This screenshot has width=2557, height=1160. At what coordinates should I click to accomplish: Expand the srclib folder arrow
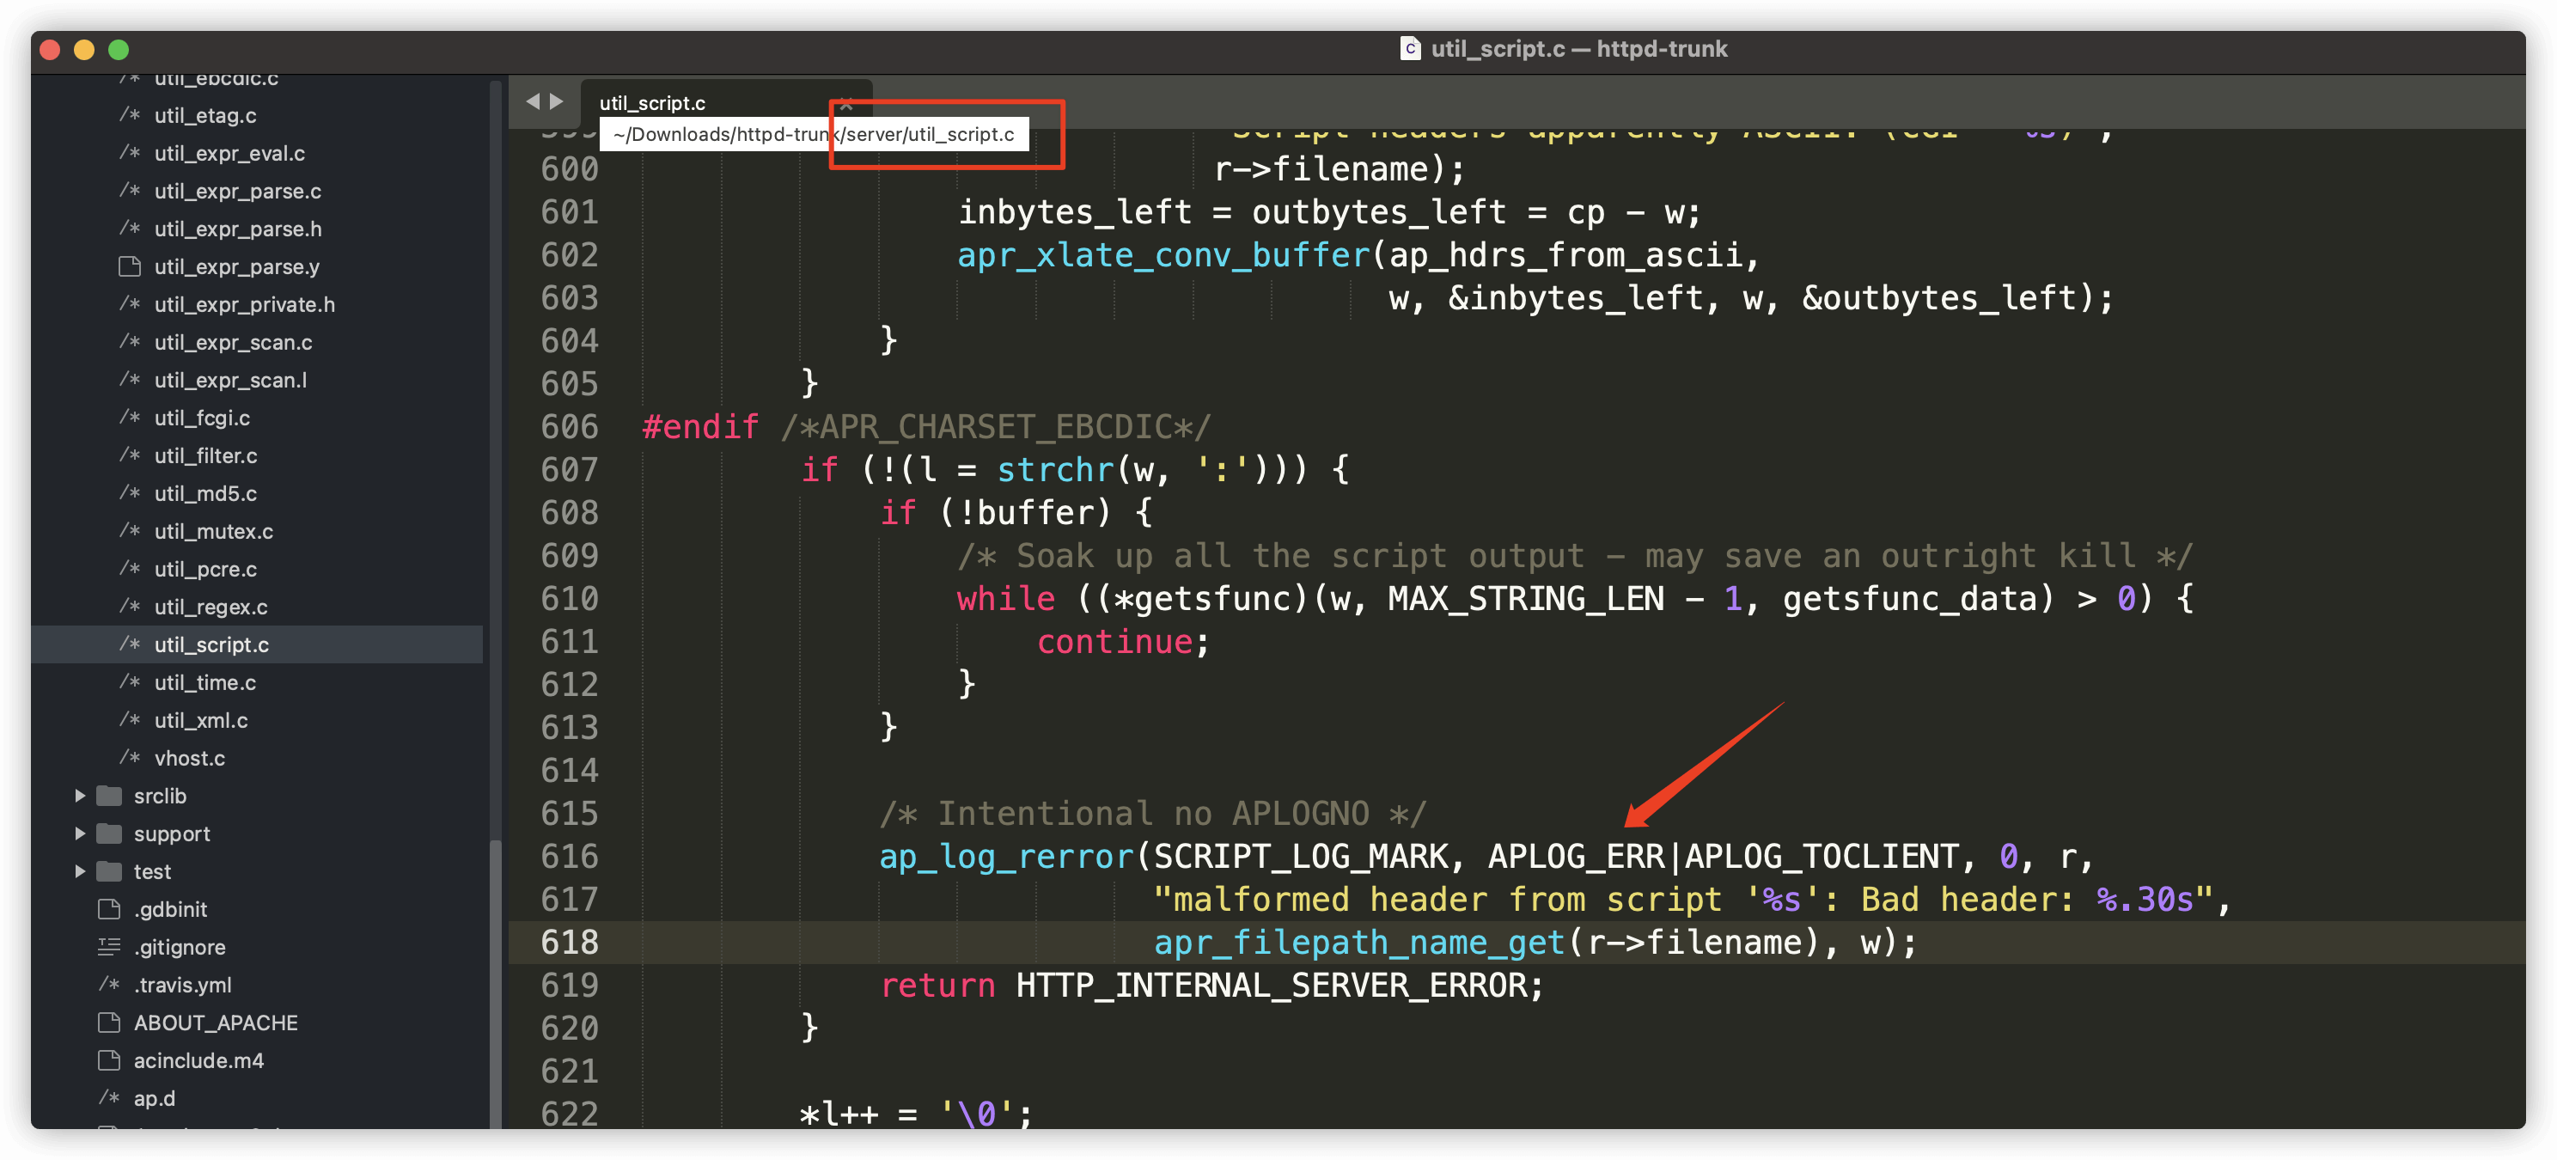pos(81,796)
